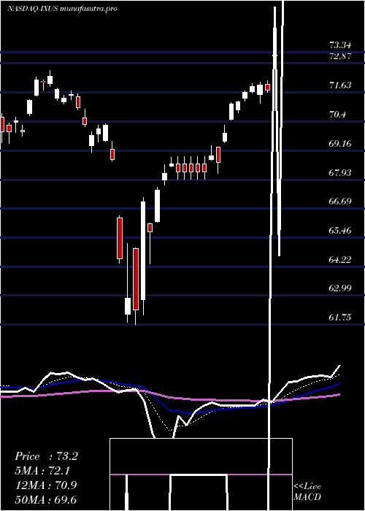Select the 69.16 price axis label
Viewport: 365px width, 511px height.
340,143
